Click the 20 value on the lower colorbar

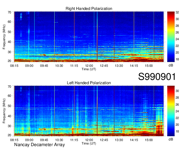[177, 125]
